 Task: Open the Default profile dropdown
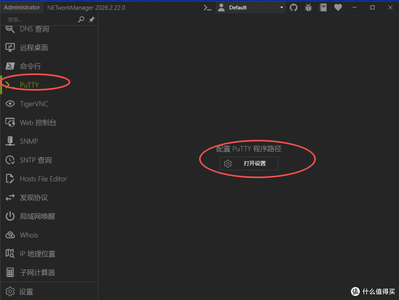250,7
